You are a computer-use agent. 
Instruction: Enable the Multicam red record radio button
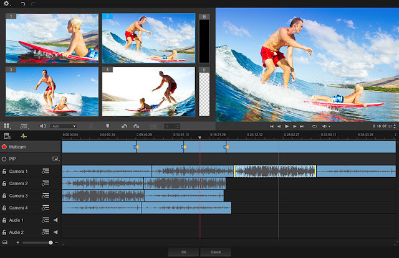click(4, 147)
